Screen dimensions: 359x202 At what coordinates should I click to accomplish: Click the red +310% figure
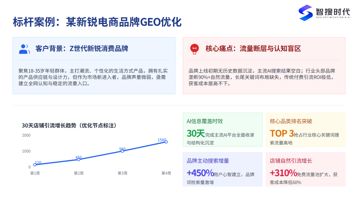pyautogui.click(x=283, y=173)
